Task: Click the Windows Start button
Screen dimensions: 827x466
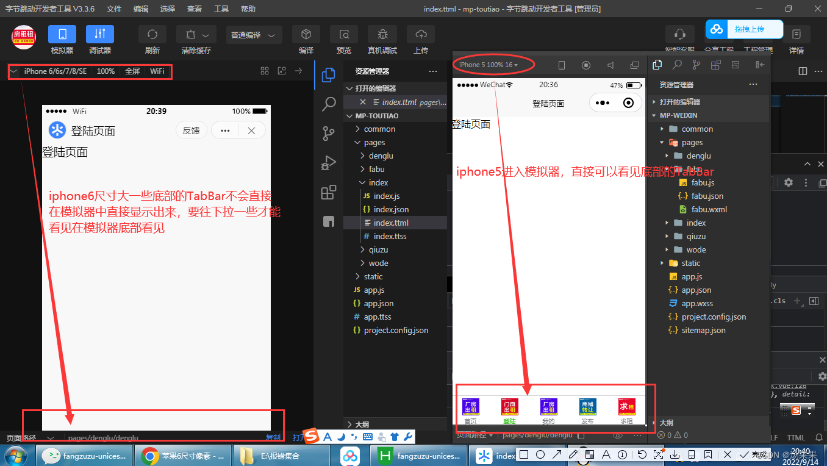Action: click(x=15, y=455)
